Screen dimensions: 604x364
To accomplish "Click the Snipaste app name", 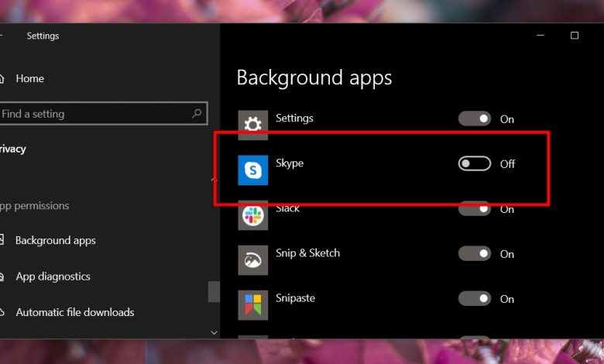I will pyautogui.click(x=296, y=298).
